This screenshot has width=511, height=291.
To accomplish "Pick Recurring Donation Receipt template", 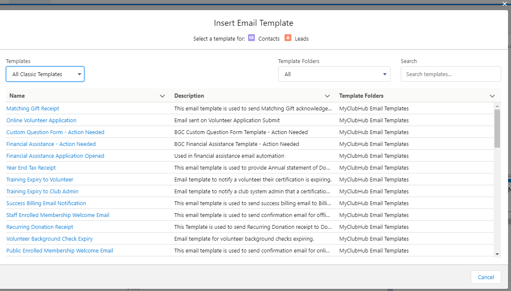I will tap(39, 227).
